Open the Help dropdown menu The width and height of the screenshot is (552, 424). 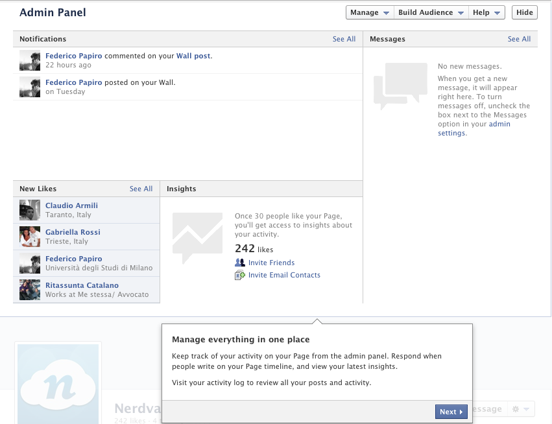[488, 13]
